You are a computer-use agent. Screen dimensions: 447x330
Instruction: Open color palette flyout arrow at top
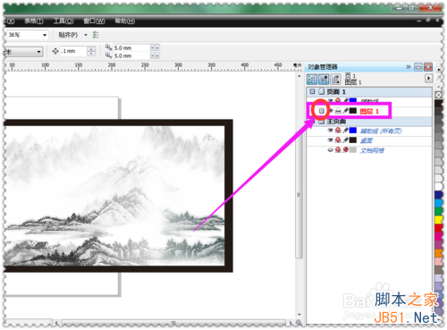coord(438,69)
